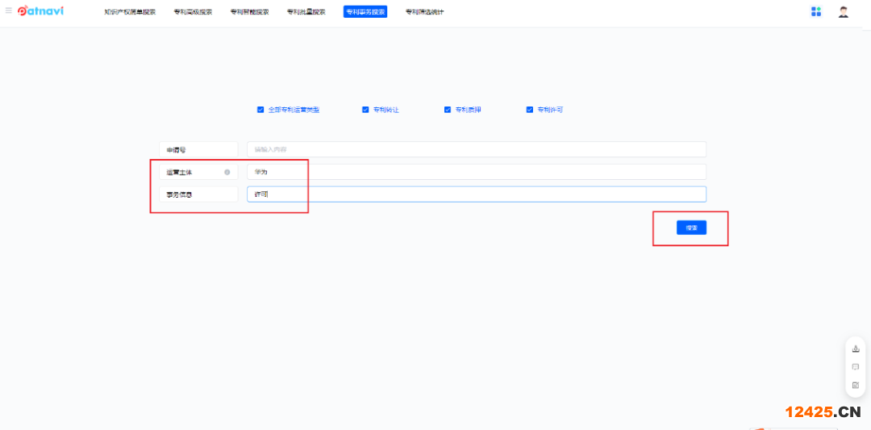Select the 专利批量搜索 tab
The height and width of the screenshot is (430, 871).
pyautogui.click(x=306, y=12)
